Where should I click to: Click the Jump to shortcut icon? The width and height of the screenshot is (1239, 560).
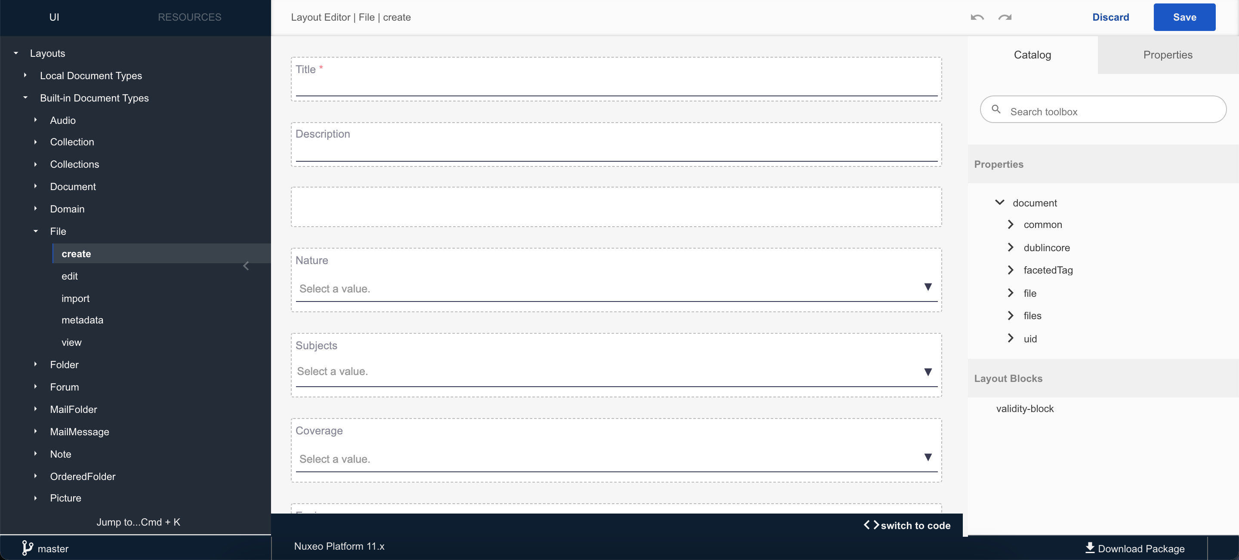(138, 522)
